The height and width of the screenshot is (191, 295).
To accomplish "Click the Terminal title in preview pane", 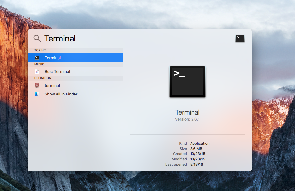I will coord(188,112).
